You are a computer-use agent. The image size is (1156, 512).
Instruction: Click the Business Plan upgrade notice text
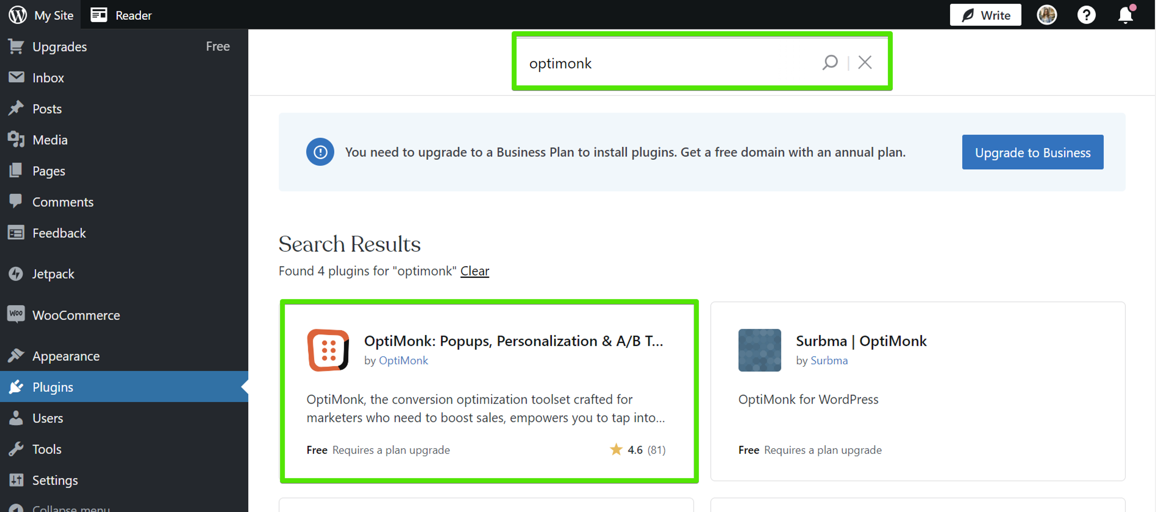click(625, 152)
